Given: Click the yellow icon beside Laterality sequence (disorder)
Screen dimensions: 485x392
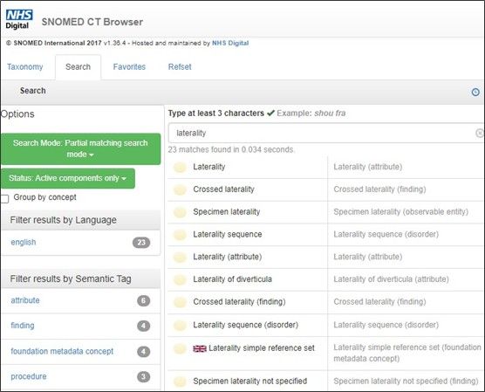Looking at the screenshot, I should coord(180,325).
